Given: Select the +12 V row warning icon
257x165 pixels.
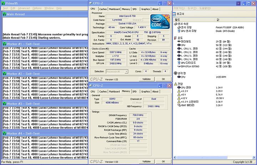Looking at the screenshot, I should [x=179, y=98].
